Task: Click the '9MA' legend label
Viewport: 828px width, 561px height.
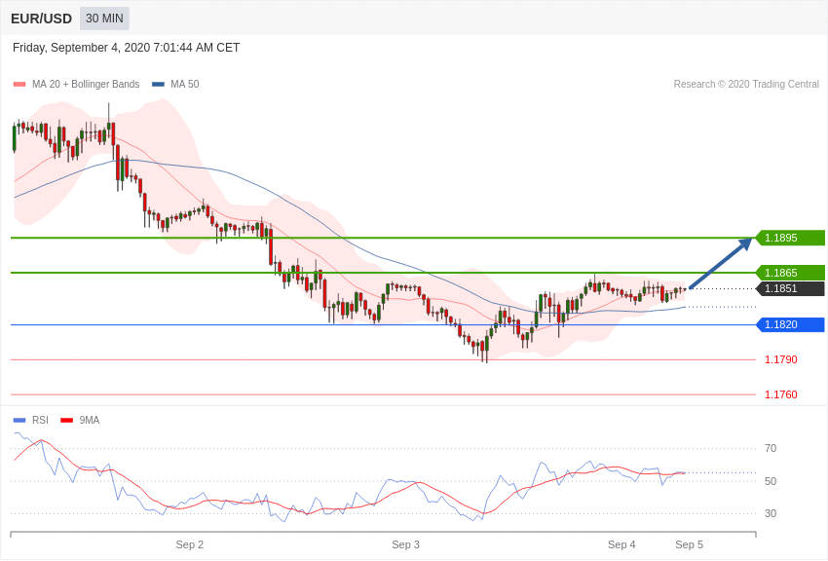Action: click(x=90, y=421)
